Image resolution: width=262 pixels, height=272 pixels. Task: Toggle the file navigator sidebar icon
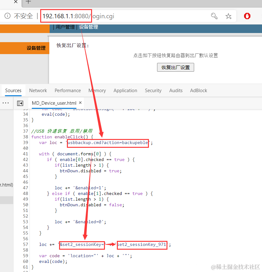tap(20, 103)
